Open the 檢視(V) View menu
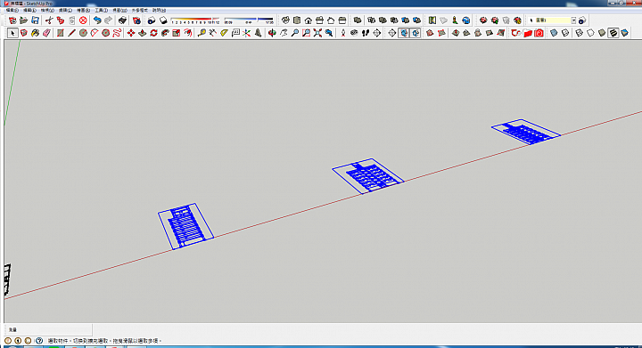642x348 pixels. pos(47,10)
